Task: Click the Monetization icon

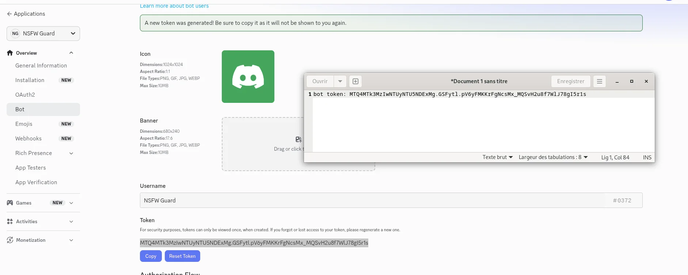Action: [x=10, y=240]
